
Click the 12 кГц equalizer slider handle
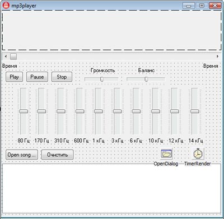[x=175, y=111]
